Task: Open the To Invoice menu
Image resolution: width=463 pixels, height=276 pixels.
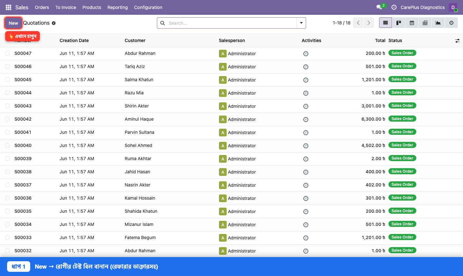Action: pyautogui.click(x=66, y=7)
